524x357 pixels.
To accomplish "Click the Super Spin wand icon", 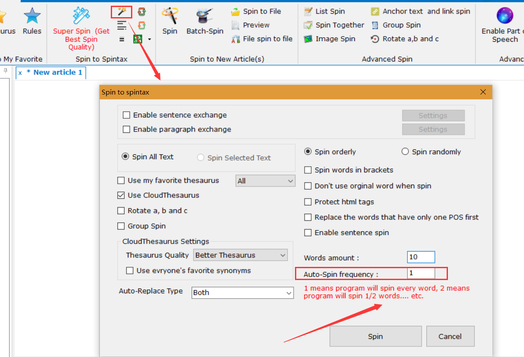I will point(81,15).
